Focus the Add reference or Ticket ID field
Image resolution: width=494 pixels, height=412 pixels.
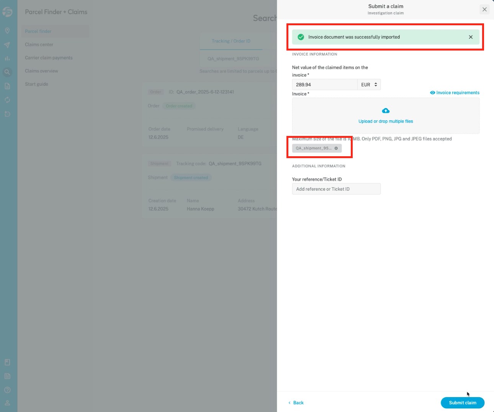(336, 189)
